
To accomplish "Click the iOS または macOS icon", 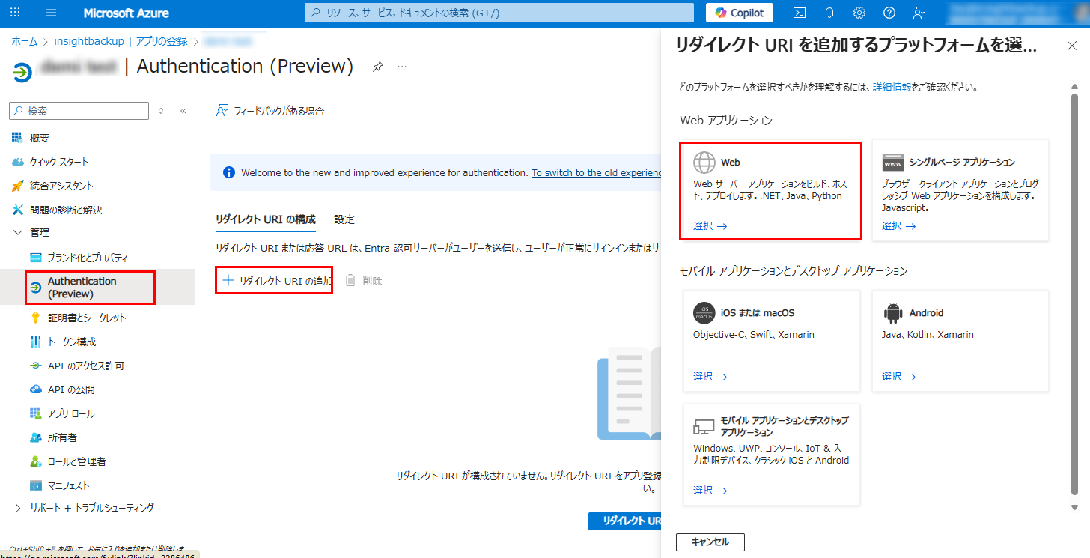I will 704,313.
